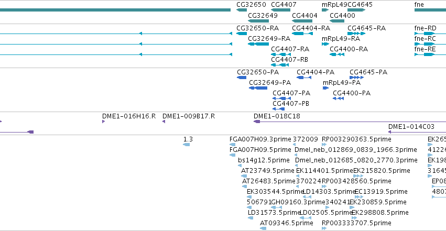
Task: Open BAC clone label DME1-018C18
Action: (x=277, y=116)
